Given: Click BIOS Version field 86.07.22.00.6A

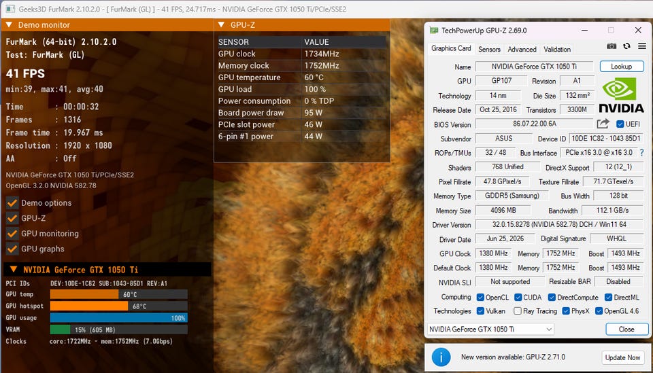Looking at the screenshot, I should point(535,124).
